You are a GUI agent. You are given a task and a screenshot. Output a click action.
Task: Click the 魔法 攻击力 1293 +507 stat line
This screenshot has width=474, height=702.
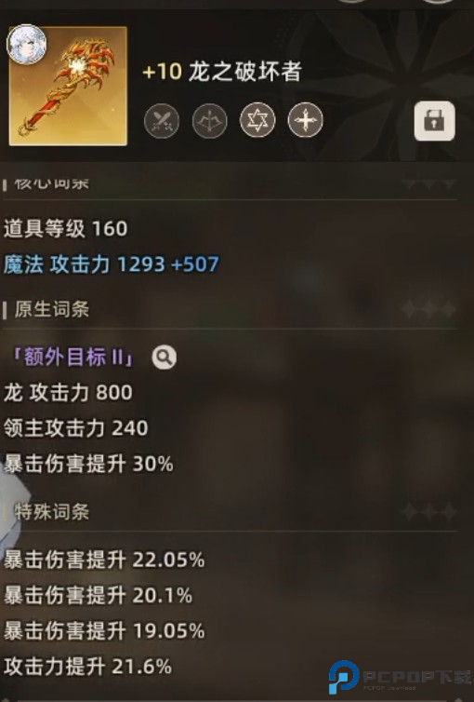point(112,264)
